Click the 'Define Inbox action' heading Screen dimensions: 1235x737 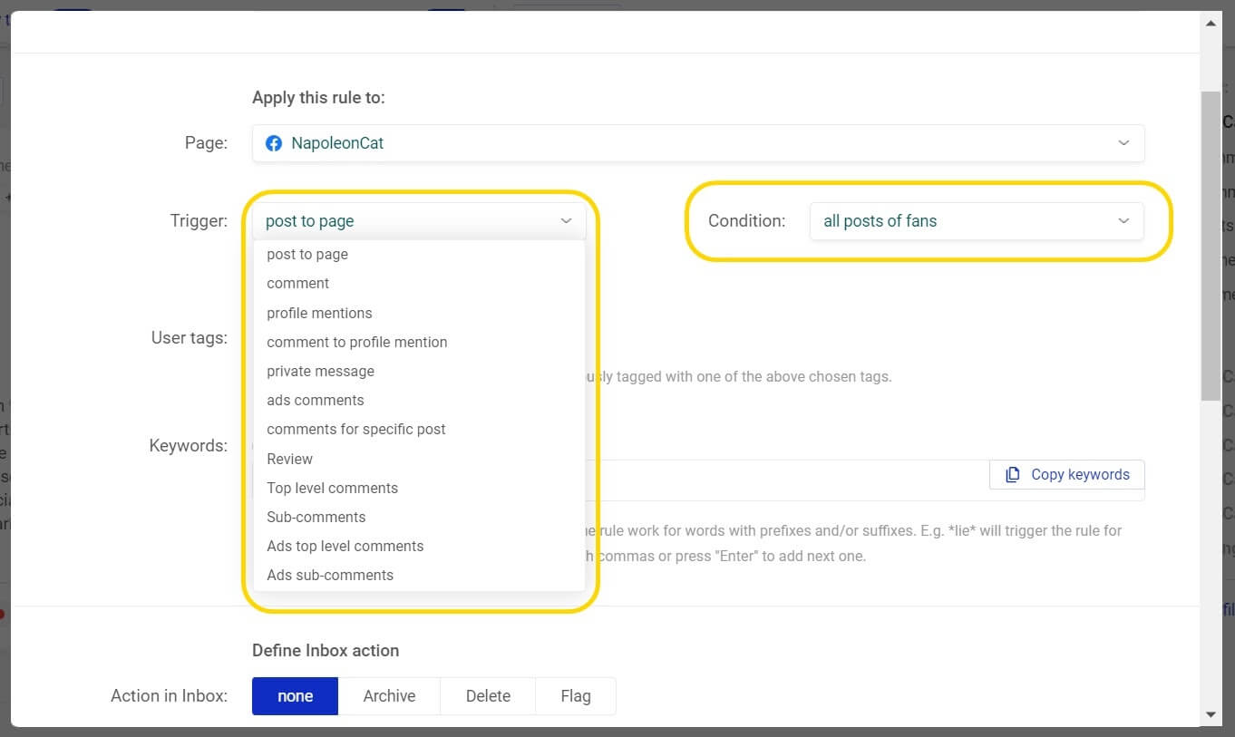tap(326, 651)
